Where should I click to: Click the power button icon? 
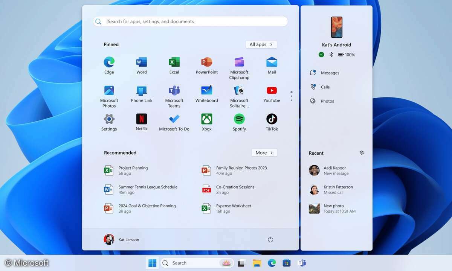[x=270, y=239]
